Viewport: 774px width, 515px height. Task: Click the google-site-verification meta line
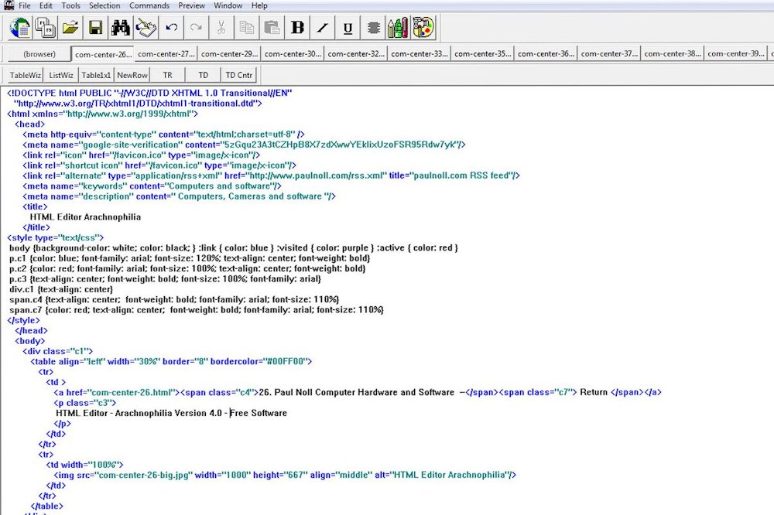(x=244, y=145)
